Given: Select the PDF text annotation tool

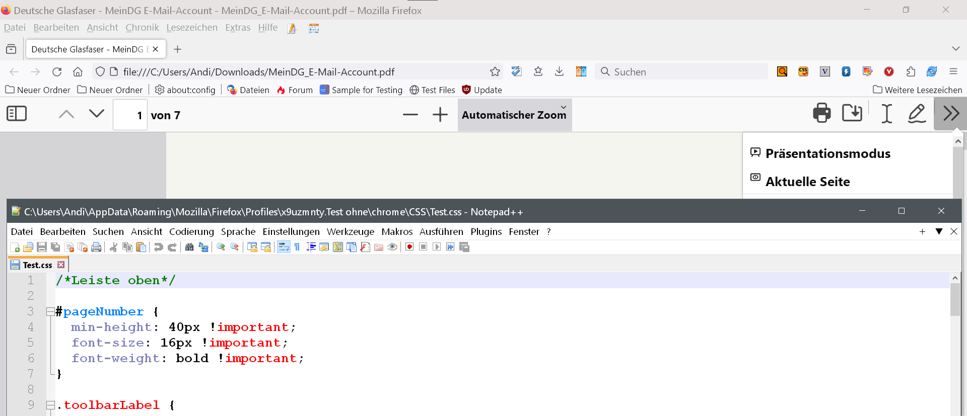Looking at the screenshot, I should pyautogui.click(x=886, y=113).
